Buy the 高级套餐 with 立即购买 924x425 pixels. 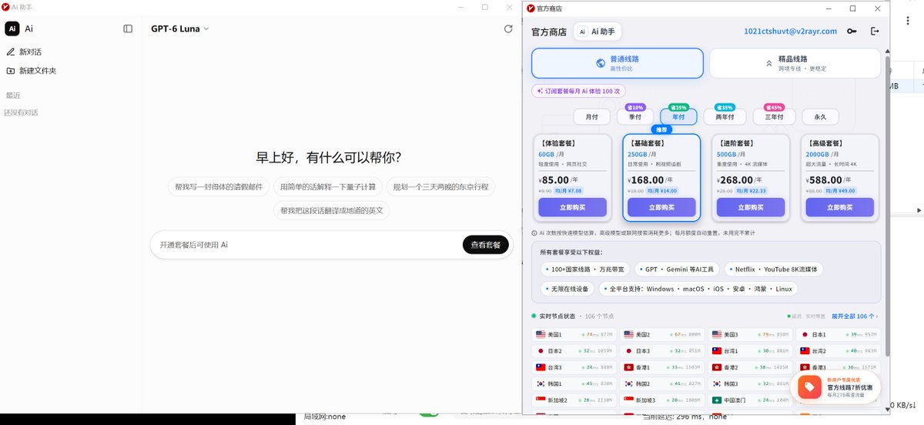(x=840, y=207)
